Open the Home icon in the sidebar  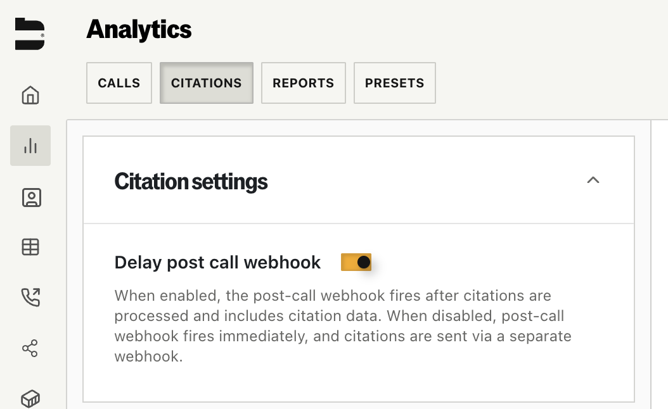pyautogui.click(x=30, y=96)
